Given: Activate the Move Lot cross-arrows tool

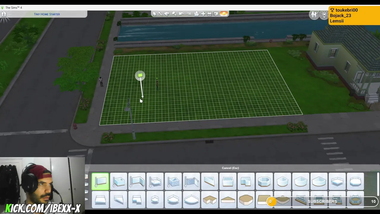Looking at the screenshot, I should (203, 14).
